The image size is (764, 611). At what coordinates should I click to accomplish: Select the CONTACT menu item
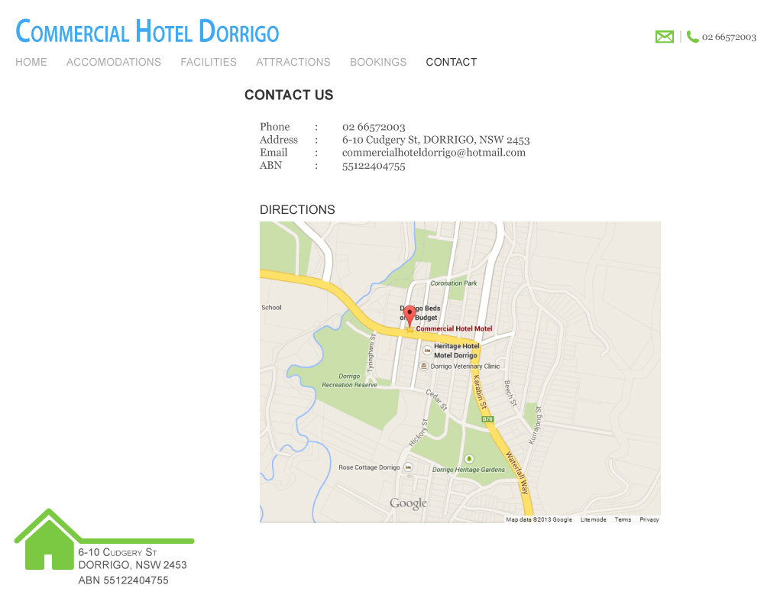[452, 63]
